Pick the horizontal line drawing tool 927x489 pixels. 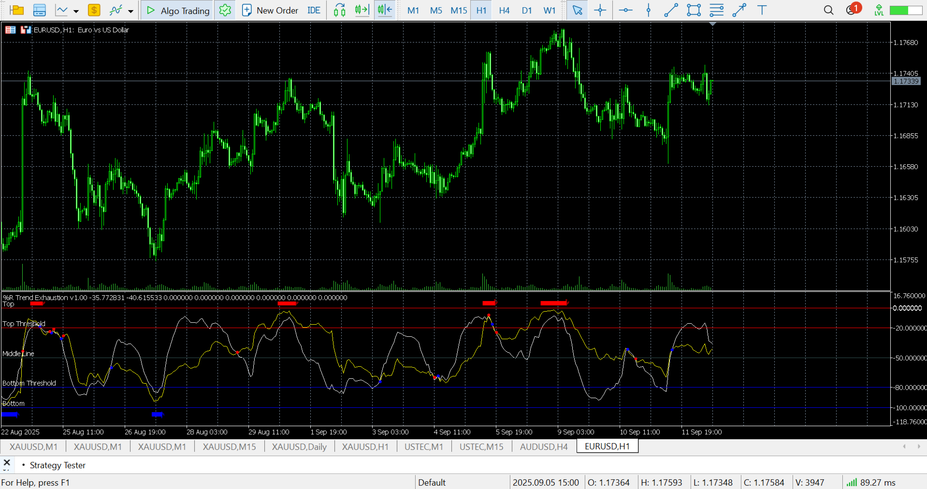(625, 10)
